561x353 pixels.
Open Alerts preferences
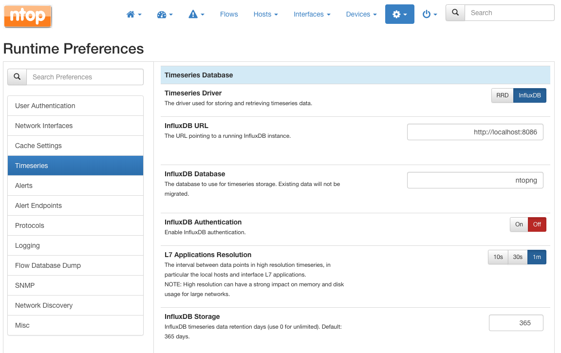click(x=75, y=186)
